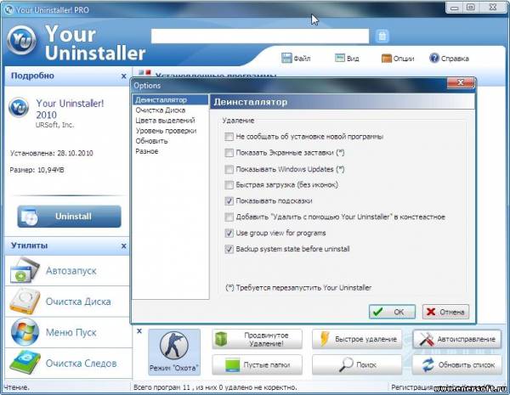Uncheck Backup system state before uninstall
The height and width of the screenshot is (395, 510).
point(229,249)
